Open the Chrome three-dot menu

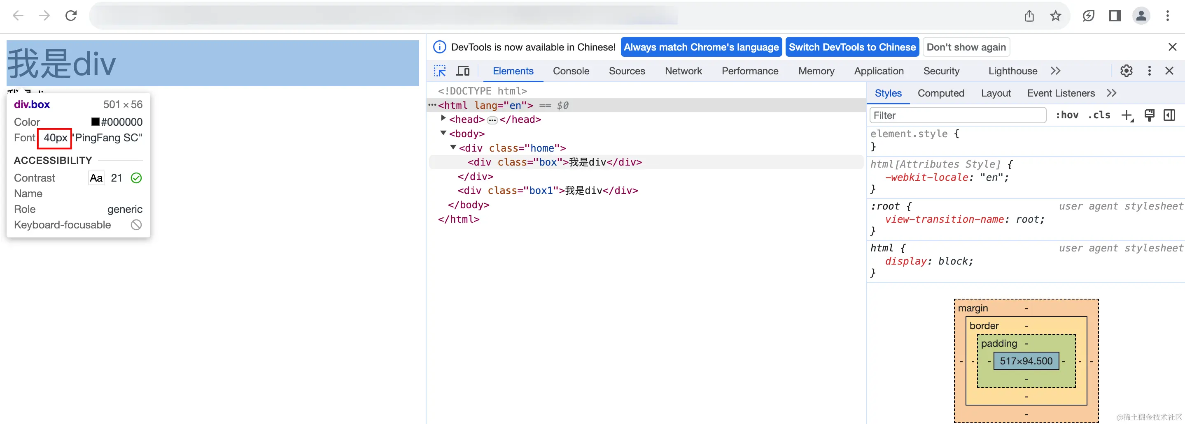tap(1168, 16)
